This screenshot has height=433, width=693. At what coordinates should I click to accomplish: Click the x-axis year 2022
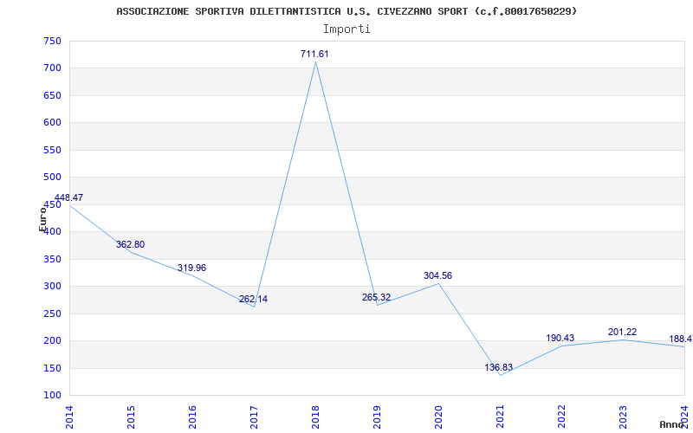pyautogui.click(x=560, y=417)
